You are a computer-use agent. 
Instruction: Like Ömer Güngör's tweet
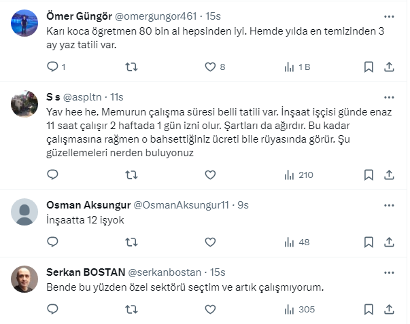coord(211,67)
